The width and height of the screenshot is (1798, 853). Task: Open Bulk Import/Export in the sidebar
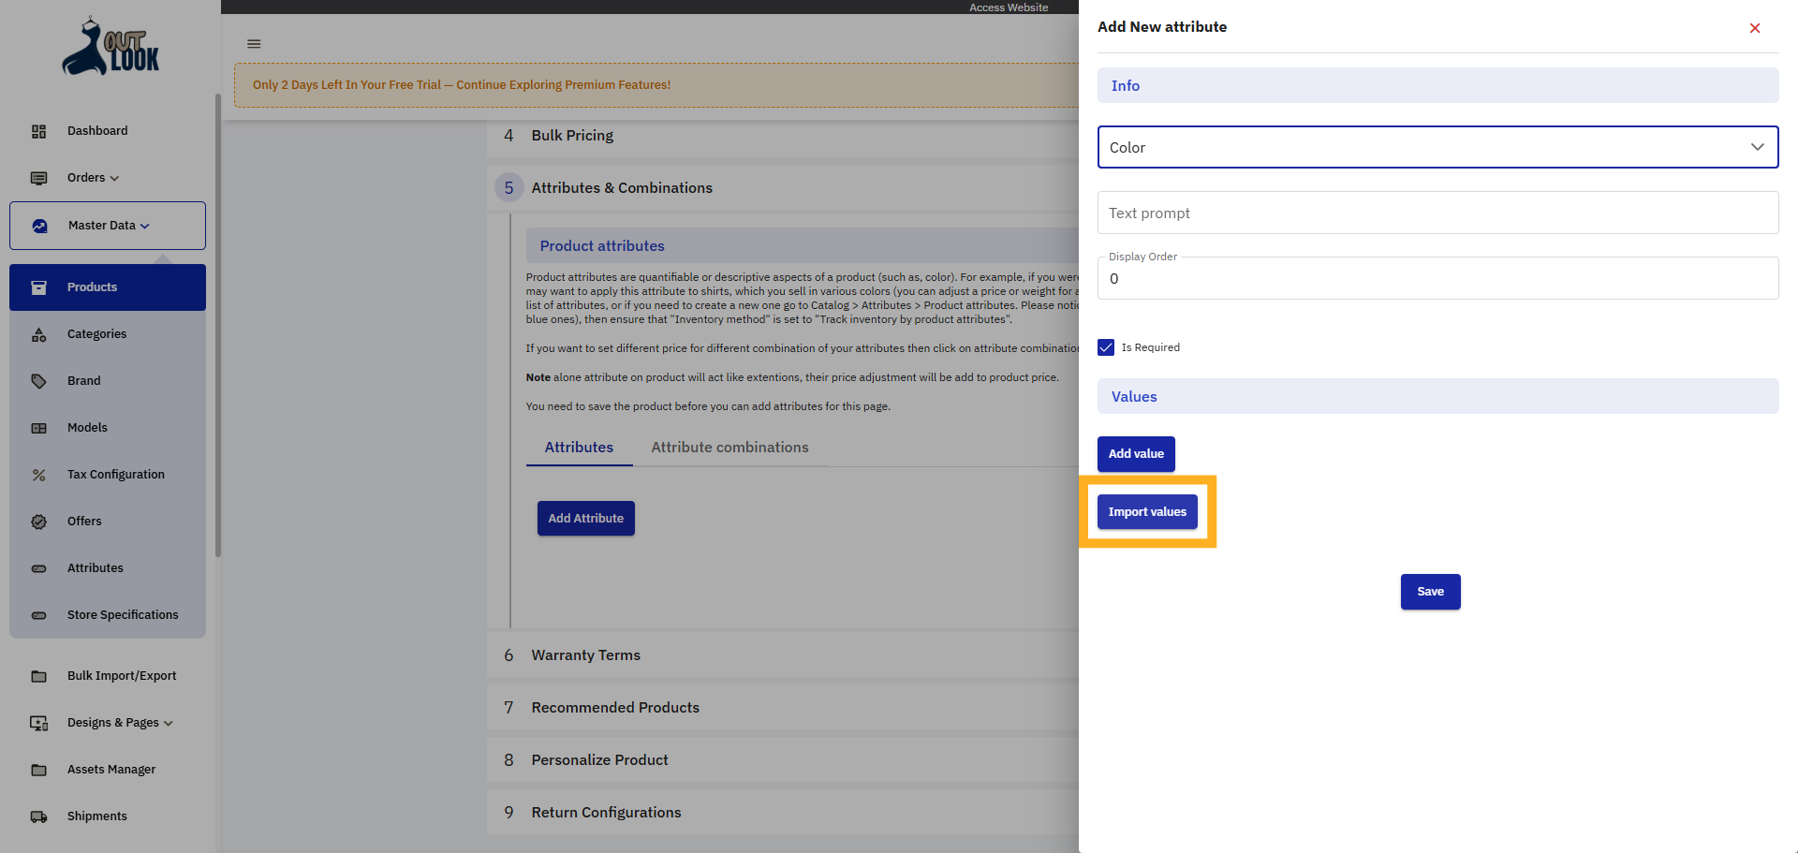click(108, 676)
